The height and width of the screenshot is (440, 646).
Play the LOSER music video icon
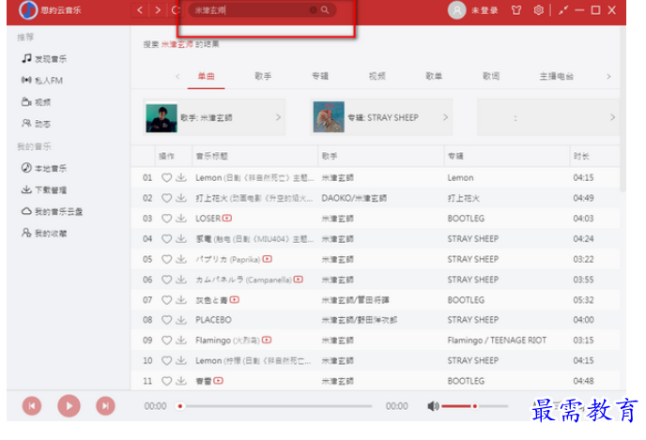[227, 218]
